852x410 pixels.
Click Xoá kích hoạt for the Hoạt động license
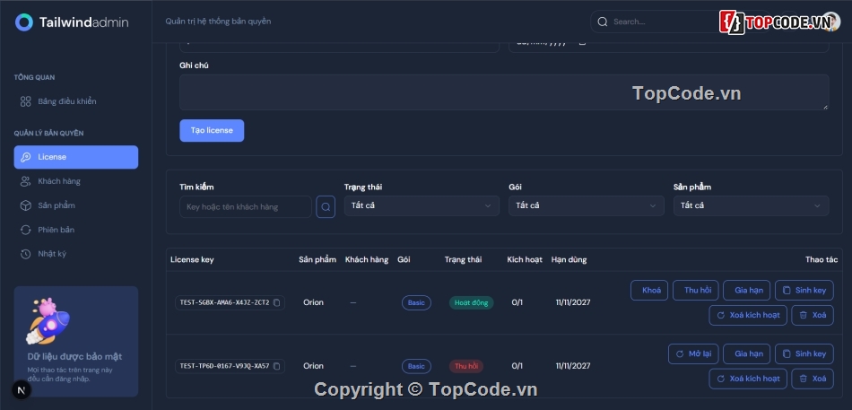click(748, 316)
